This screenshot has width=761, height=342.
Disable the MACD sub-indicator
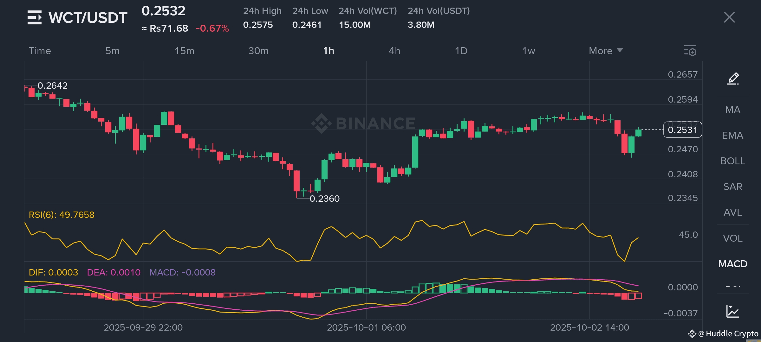[732, 264]
